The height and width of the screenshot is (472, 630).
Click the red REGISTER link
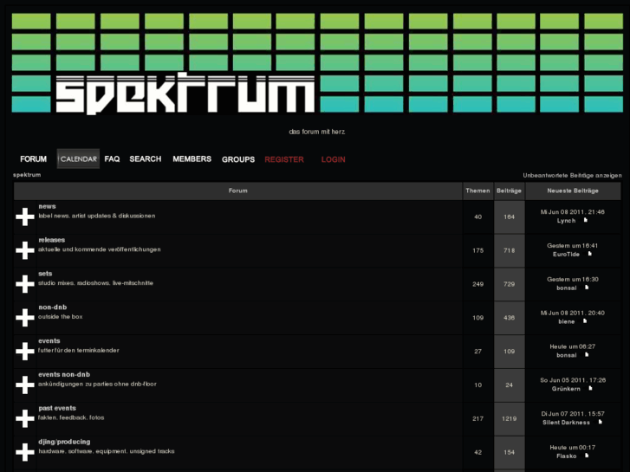[284, 159]
